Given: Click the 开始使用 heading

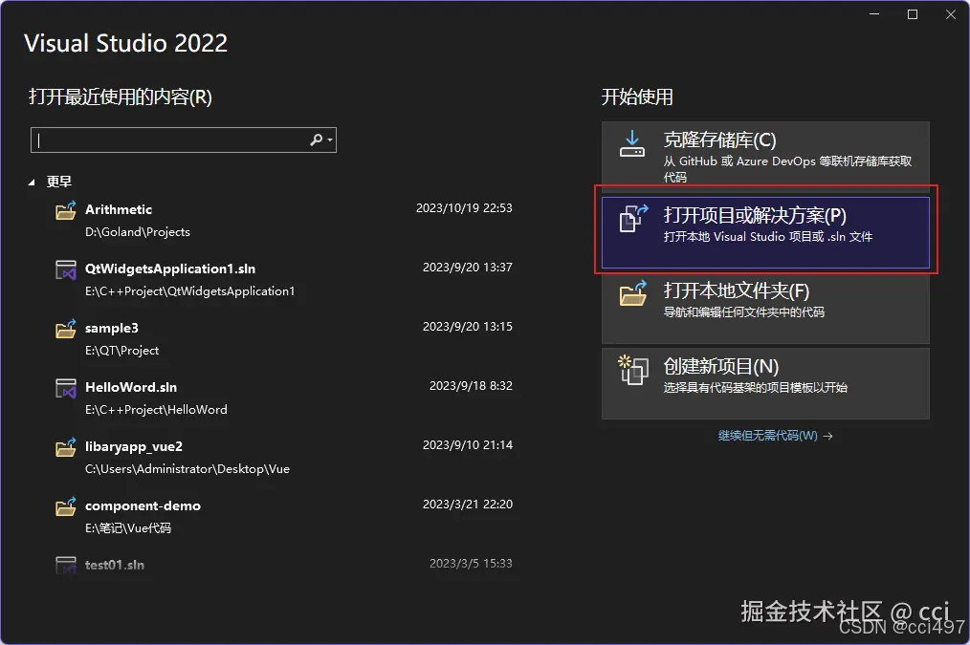Looking at the screenshot, I should pos(637,97).
